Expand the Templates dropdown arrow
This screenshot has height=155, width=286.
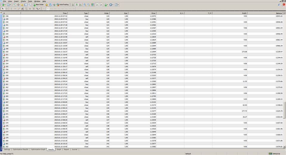[118, 5]
